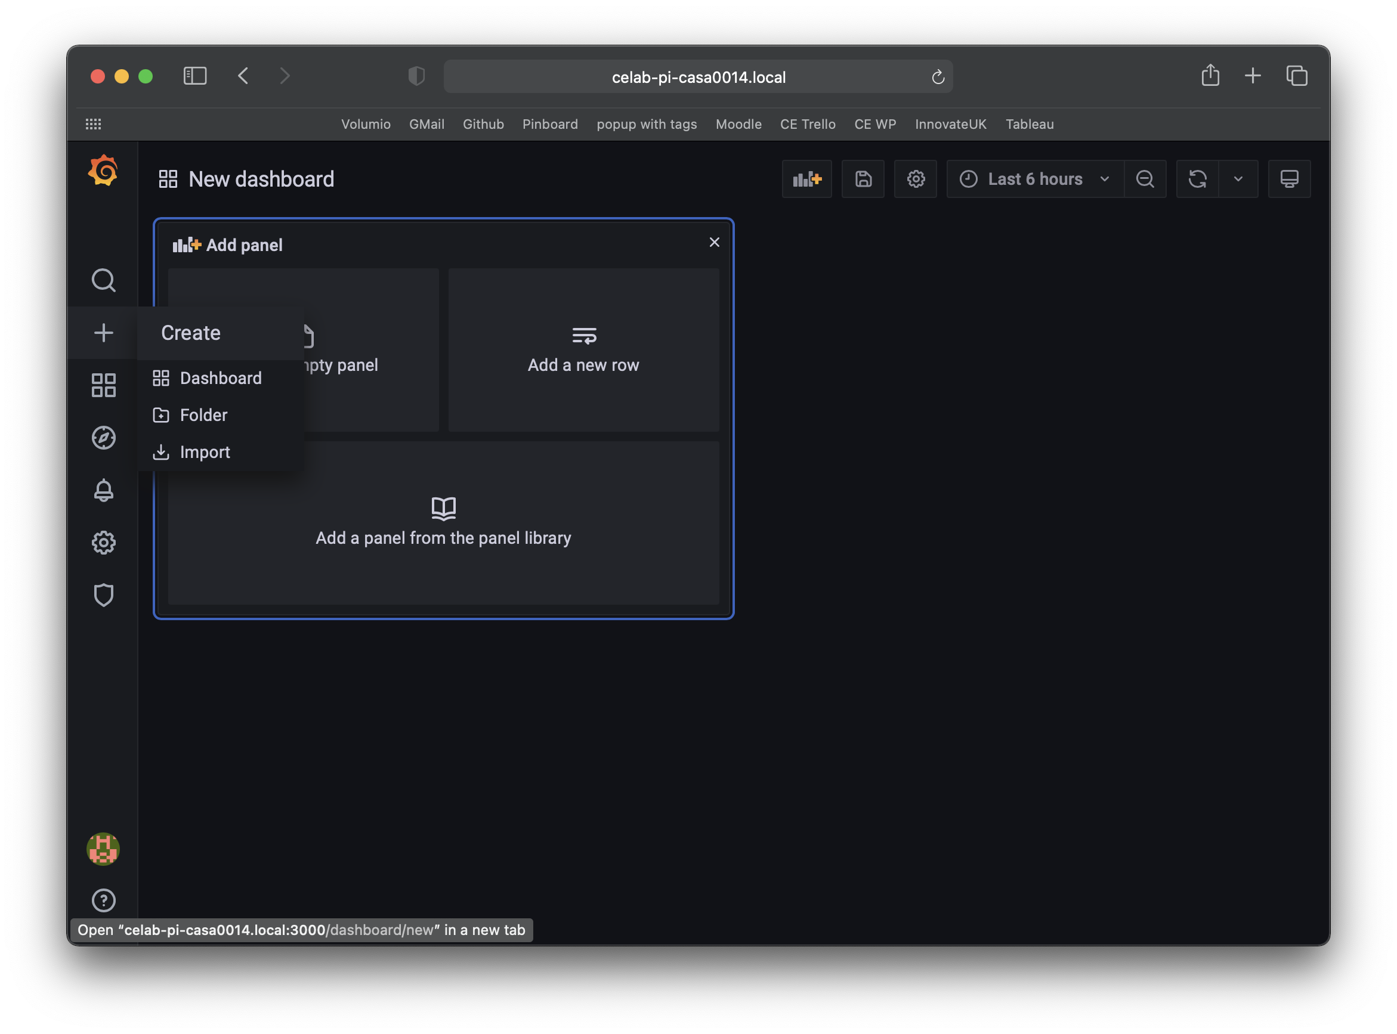Open the popup with tags bookmark
Viewport: 1397px width, 1034px height.
tap(646, 124)
